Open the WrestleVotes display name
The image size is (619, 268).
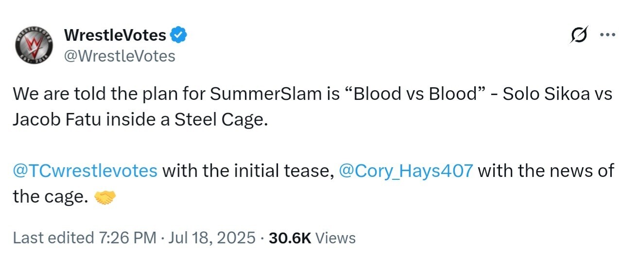click(x=115, y=35)
